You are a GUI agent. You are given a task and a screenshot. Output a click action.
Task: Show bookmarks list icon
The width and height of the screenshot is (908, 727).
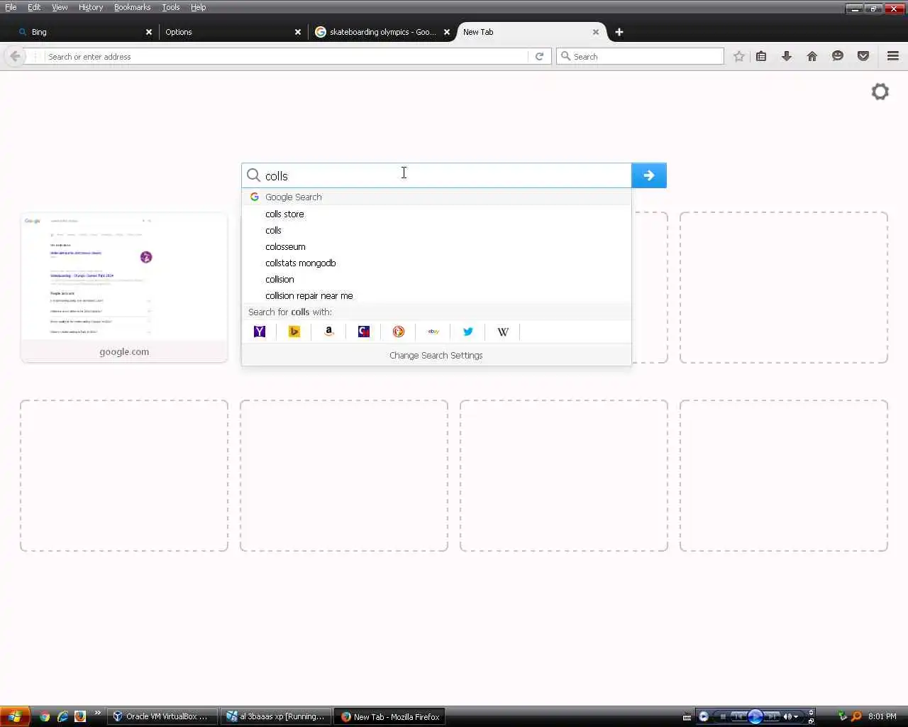coord(761,56)
